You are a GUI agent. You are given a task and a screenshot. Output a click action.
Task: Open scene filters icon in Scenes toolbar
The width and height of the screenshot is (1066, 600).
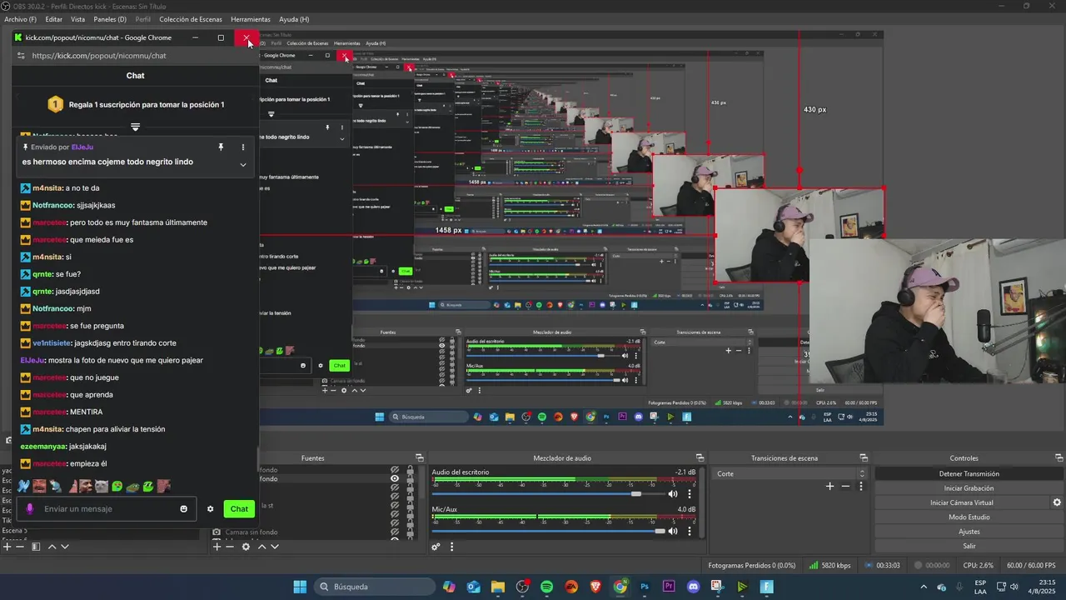[36, 547]
